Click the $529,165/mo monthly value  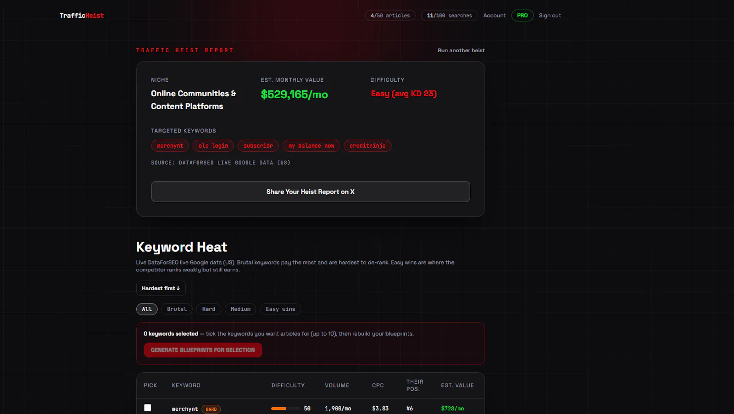(295, 94)
